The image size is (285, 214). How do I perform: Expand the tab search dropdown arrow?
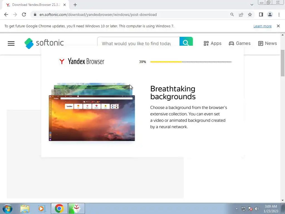coord(252,5)
